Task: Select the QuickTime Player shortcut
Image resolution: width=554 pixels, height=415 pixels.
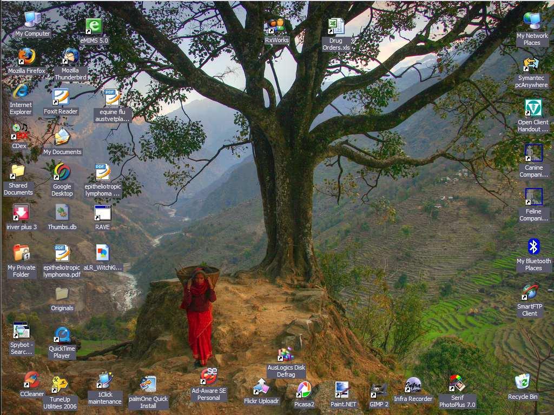Action: point(62,336)
